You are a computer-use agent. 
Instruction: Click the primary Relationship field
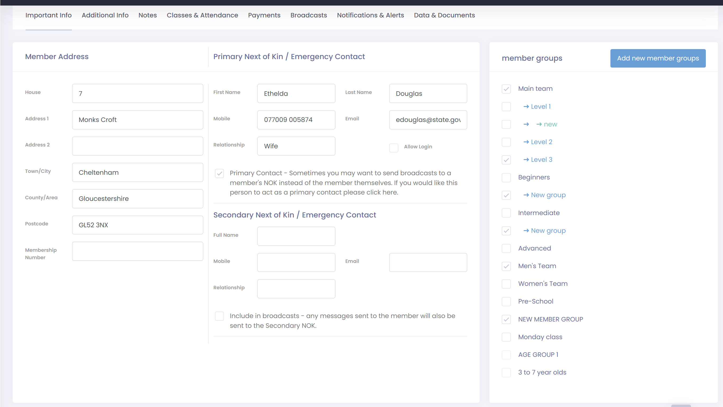[296, 146]
